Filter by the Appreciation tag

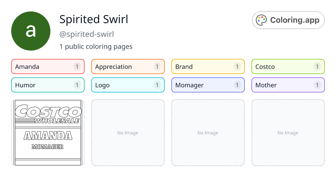(128, 66)
